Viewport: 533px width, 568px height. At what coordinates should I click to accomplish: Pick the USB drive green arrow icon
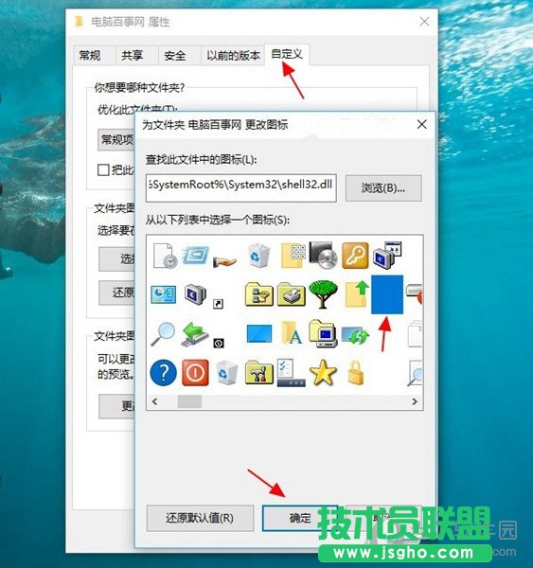pos(195,334)
